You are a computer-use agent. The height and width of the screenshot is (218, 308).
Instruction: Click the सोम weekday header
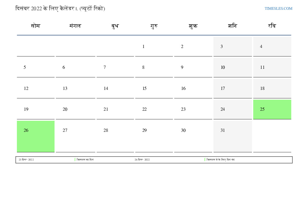pyautogui.click(x=36, y=26)
